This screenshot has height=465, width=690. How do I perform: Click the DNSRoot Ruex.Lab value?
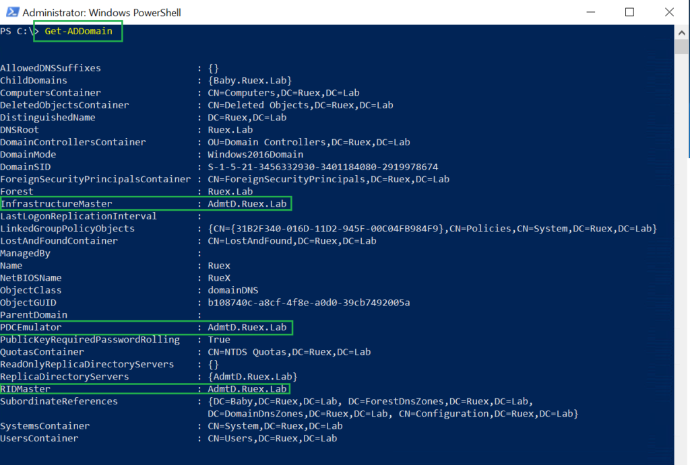pos(230,130)
